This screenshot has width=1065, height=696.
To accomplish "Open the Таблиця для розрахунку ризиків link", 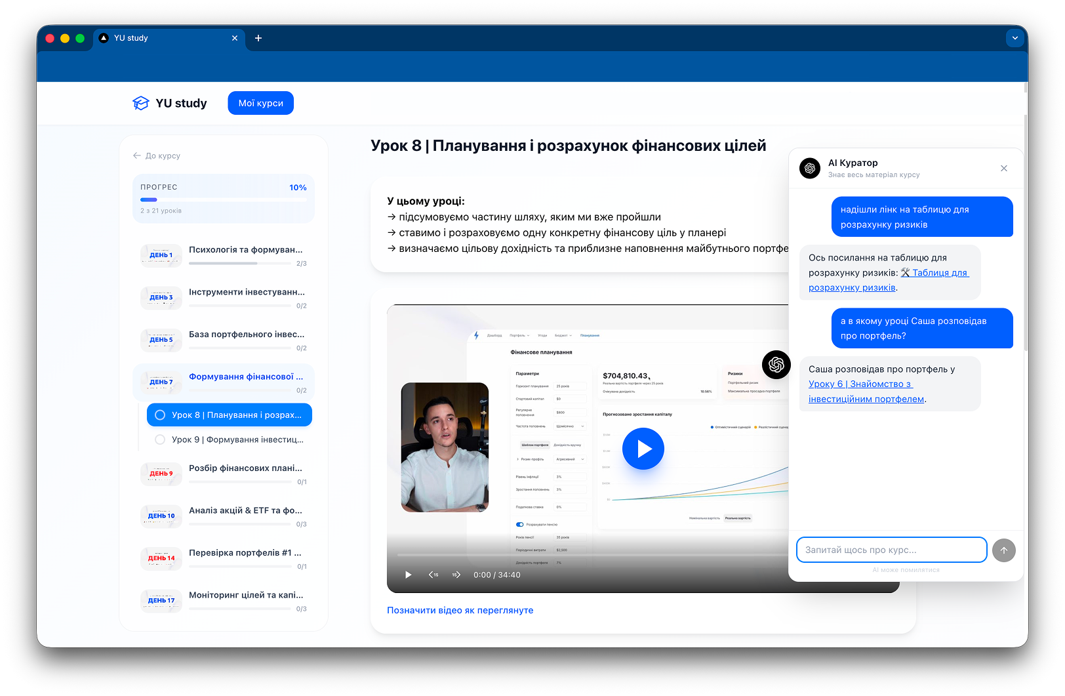I will pyautogui.click(x=852, y=287).
